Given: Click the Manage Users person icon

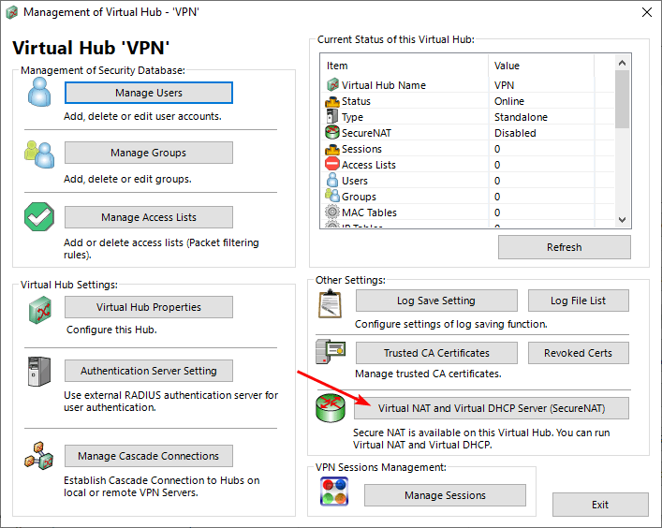Looking at the screenshot, I should click(x=38, y=93).
